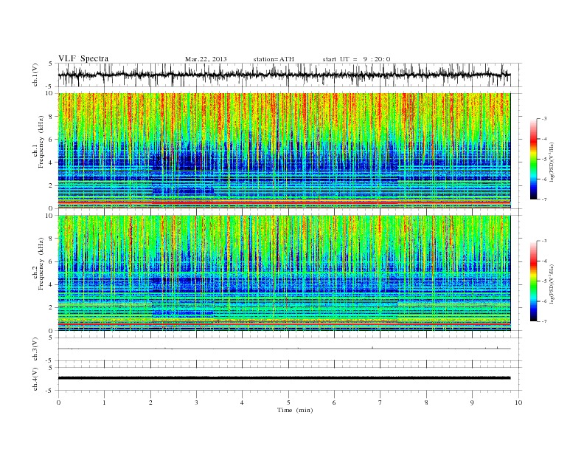Screen dimensions: 584x452
Task: Click time-axis tick label "9"
Action: (472, 403)
